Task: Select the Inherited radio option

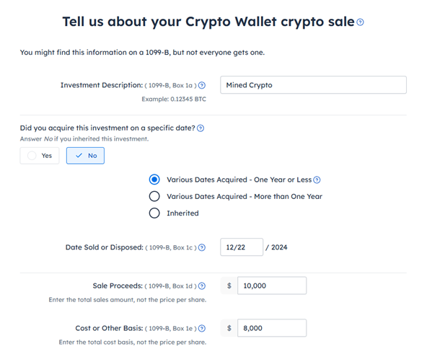Action: click(x=154, y=213)
